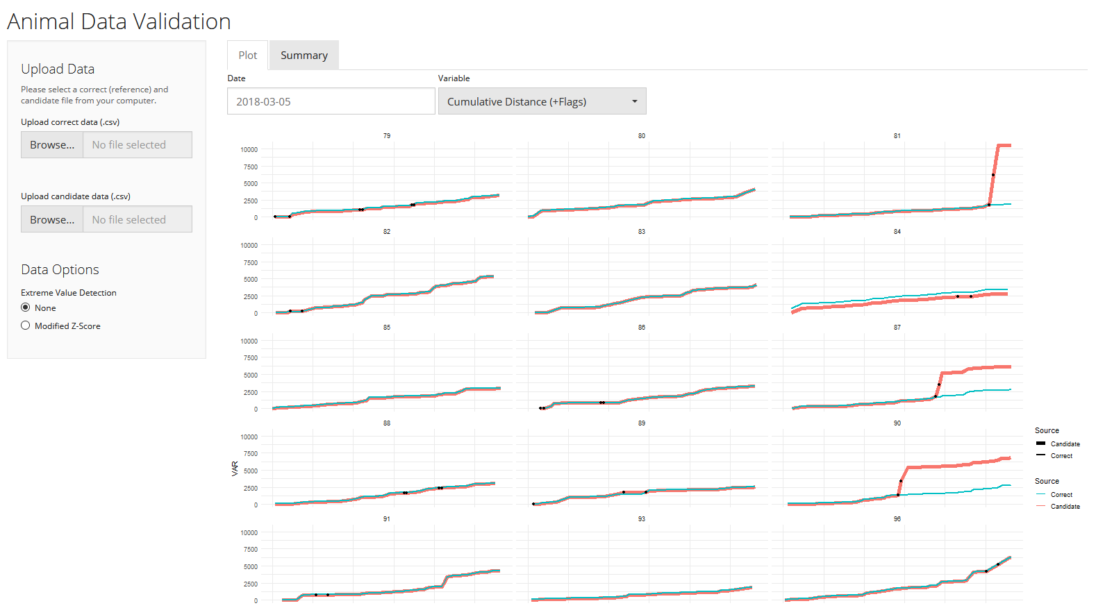Image resolution: width=1096 pixels, height=608 pixels.
Task: Click the thin black Correct legend key
Action: [1040, 455]
